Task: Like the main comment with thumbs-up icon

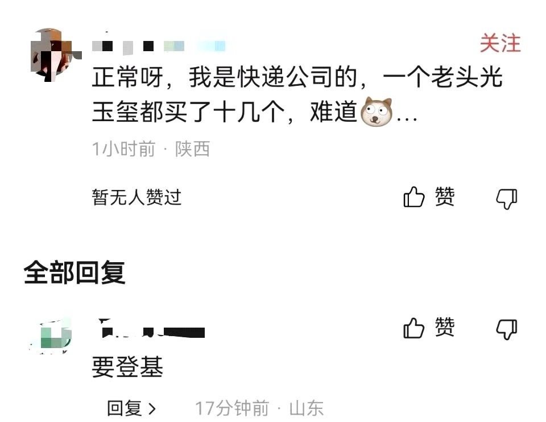Action: [x=413, y=197]
